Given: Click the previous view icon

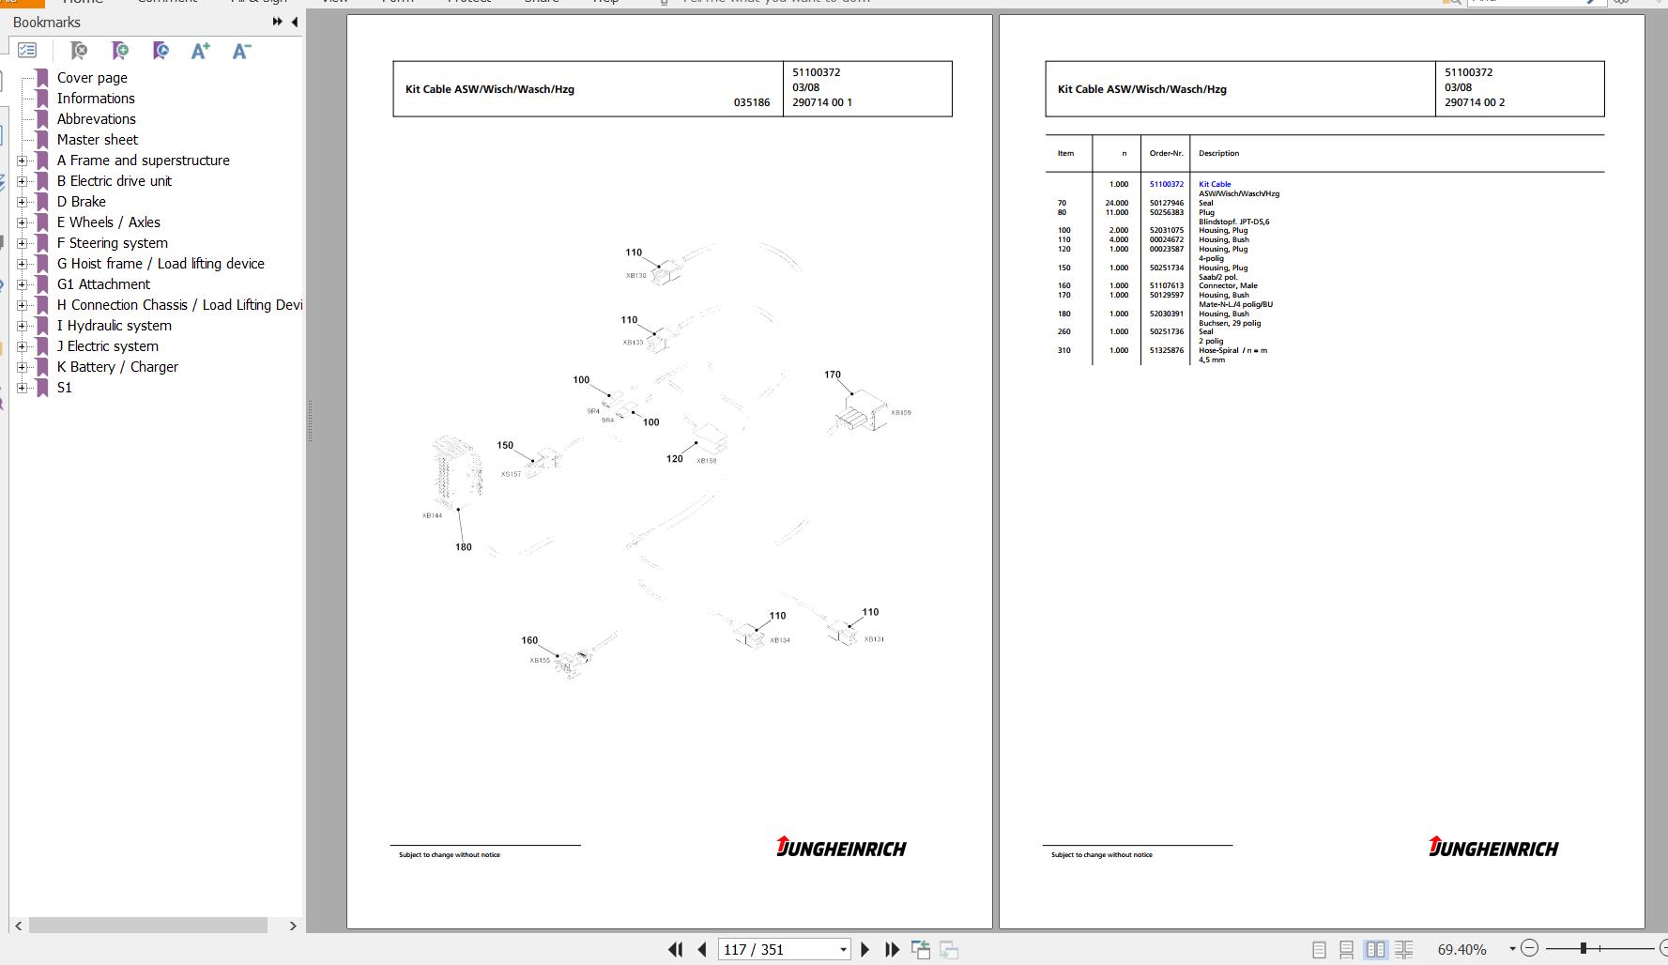Looking at the screenshot, I should pos(921,950).
